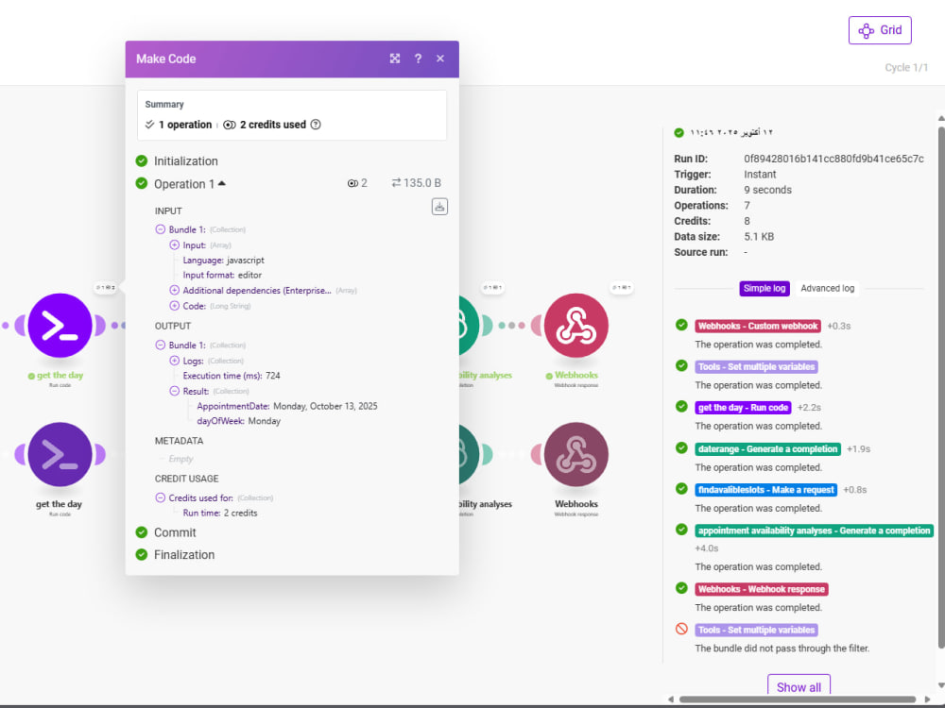Click operations badge above upper get the day
The height and width of the screenshot is (708, 945).
click(x=105, y=288)
